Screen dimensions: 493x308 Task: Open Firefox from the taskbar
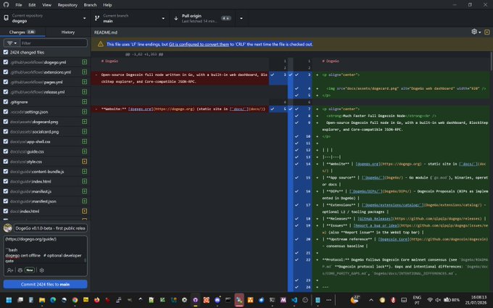[97, 300]
